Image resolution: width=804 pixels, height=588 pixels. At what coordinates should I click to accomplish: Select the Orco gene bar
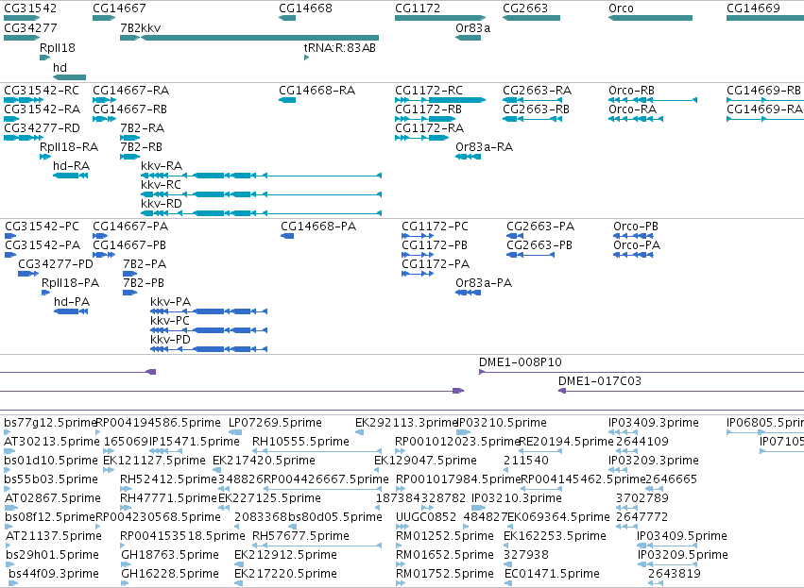pyautogui.click(x=650, y=18)
